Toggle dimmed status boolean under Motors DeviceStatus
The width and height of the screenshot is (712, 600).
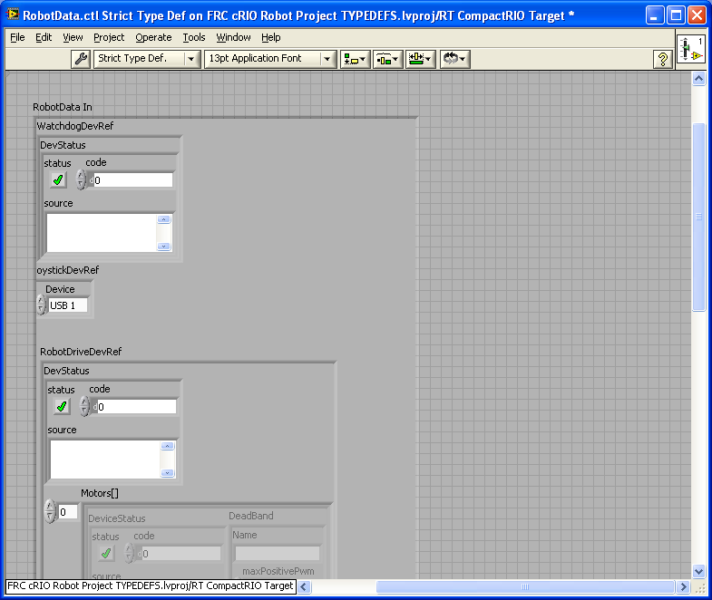pos(106,553)
